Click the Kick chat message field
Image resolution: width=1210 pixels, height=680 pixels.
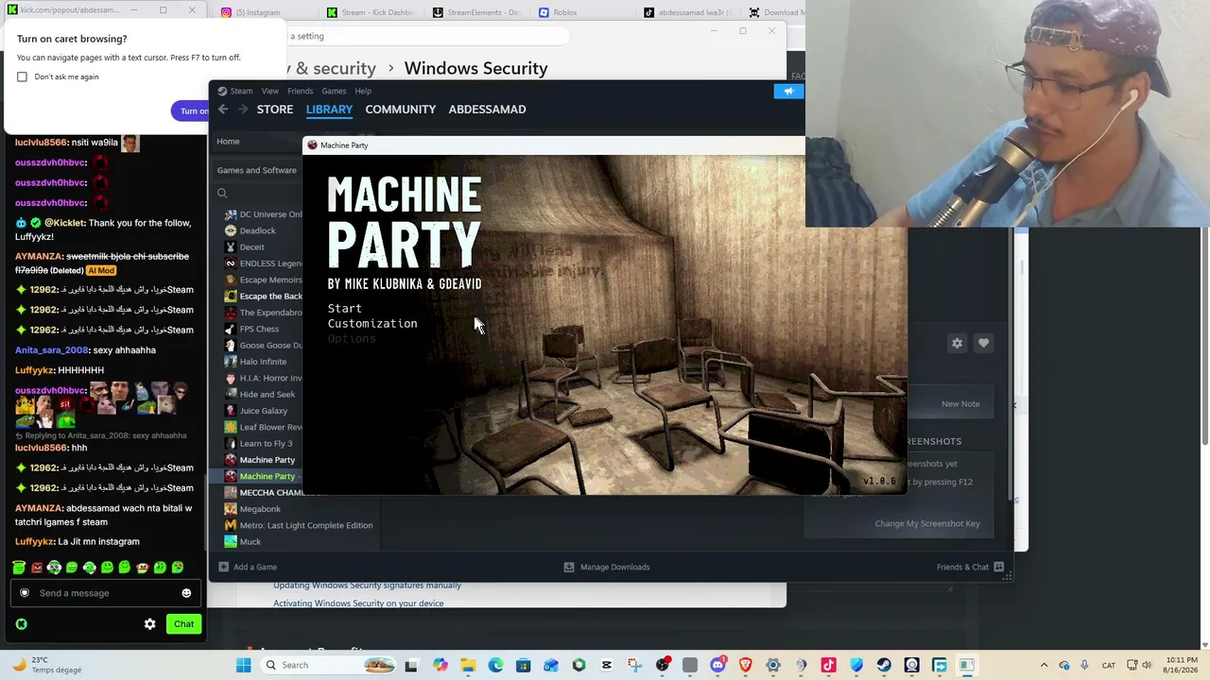(105, 593)
